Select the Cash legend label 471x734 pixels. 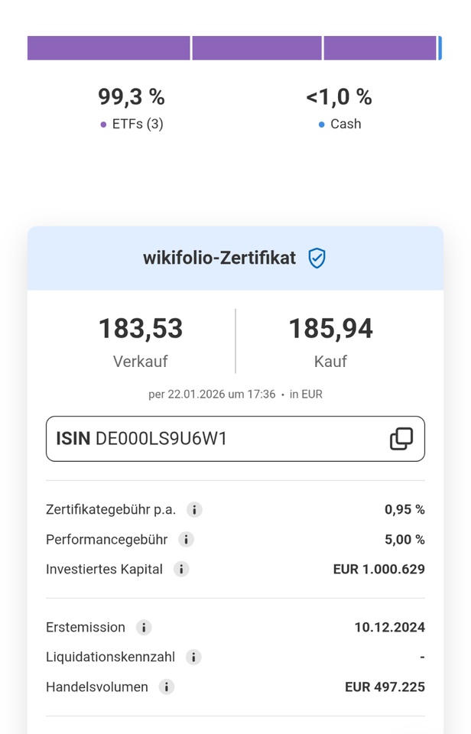tap(339, 124)
